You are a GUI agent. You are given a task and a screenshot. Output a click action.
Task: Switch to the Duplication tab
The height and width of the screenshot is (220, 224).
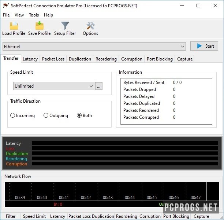click(80, 59)
